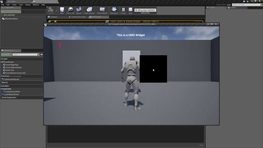Switch to the Construction Script tab
The width and height of the screenshot is (263, 148).
point(77,17)
